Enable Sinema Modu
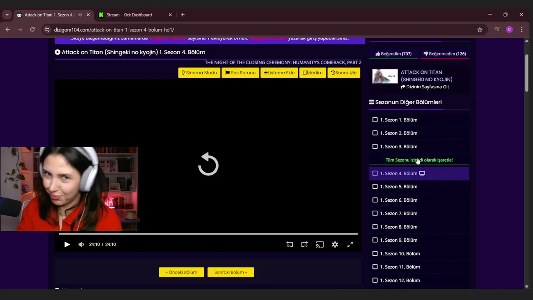Viewport: 533px width, 300px height. tap(199, 72)
